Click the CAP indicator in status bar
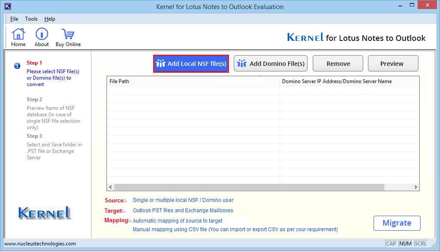The width and height of the screenshot is (440, 251). tap(391, 243)
